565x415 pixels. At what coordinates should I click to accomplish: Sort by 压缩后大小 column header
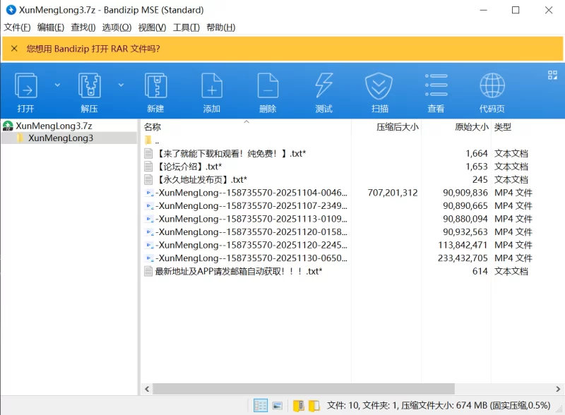386,127
